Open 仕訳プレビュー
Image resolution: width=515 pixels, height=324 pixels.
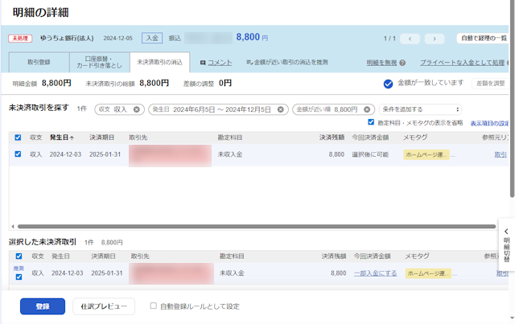pos(104,306)
